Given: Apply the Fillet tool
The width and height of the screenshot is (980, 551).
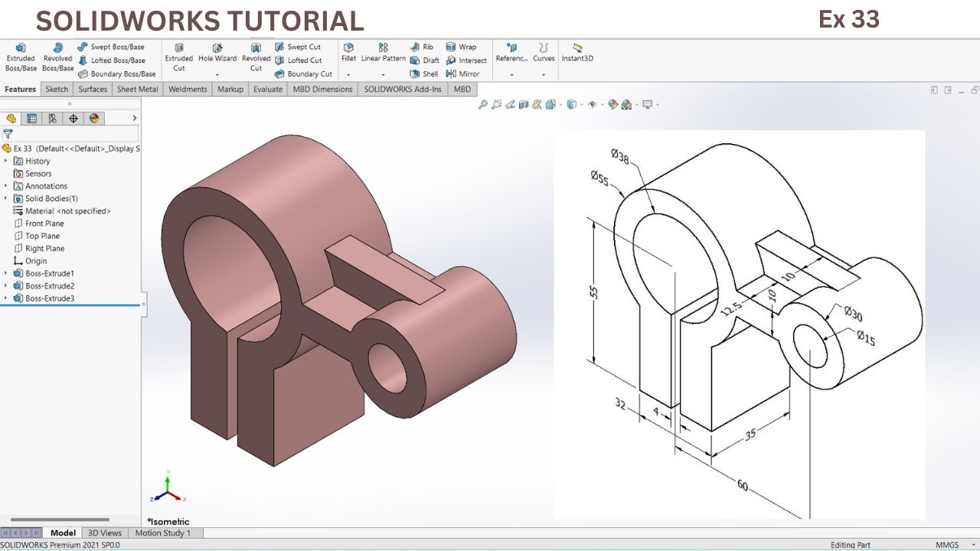Looking at the screenshot, I should (348, 54).
